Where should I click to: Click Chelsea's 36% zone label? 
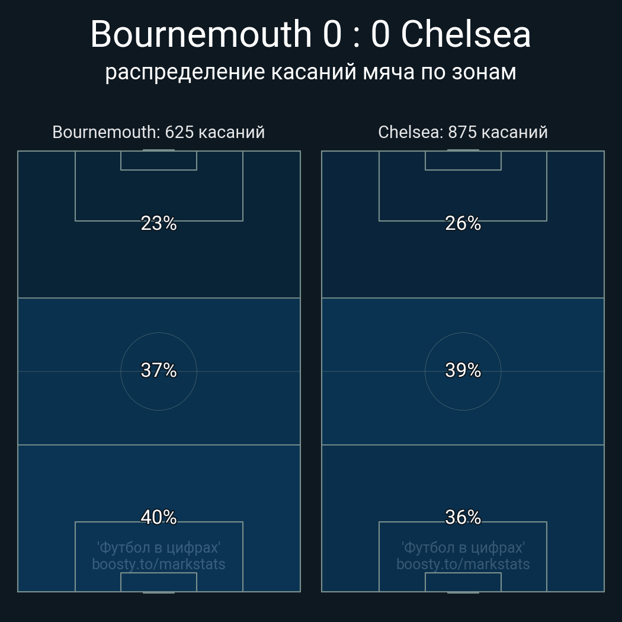click(463, 517)
